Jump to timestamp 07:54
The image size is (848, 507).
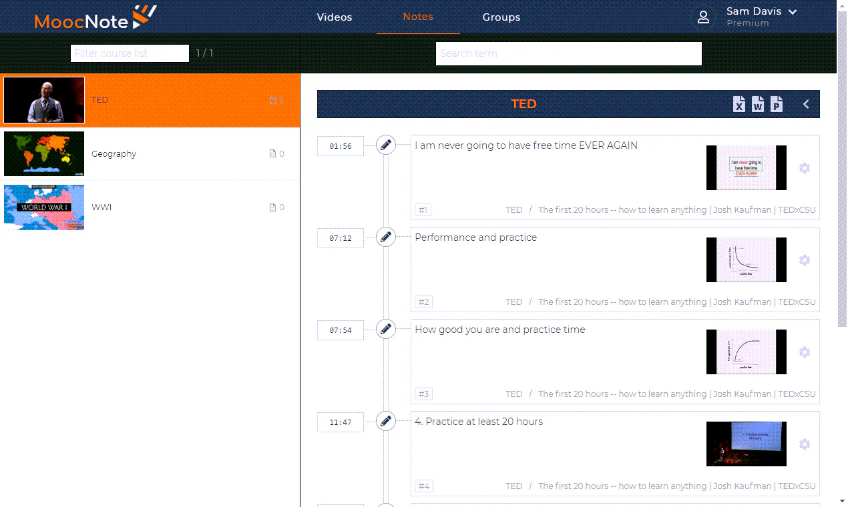pos(341,330)
